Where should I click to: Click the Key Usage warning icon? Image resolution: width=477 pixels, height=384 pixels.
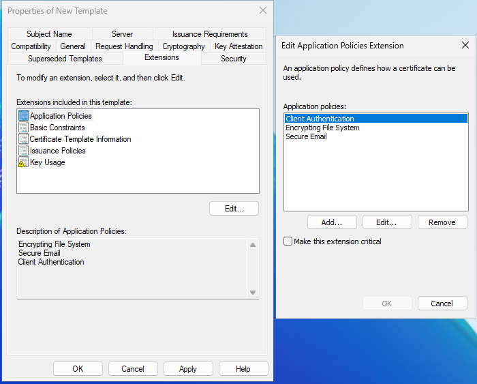coord(24,162)
